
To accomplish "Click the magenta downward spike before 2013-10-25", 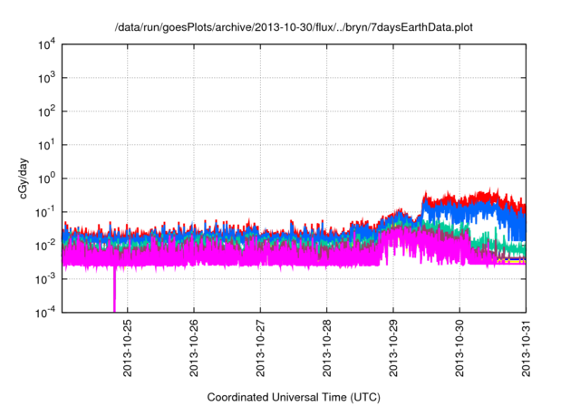I will [x=114, y=290].
